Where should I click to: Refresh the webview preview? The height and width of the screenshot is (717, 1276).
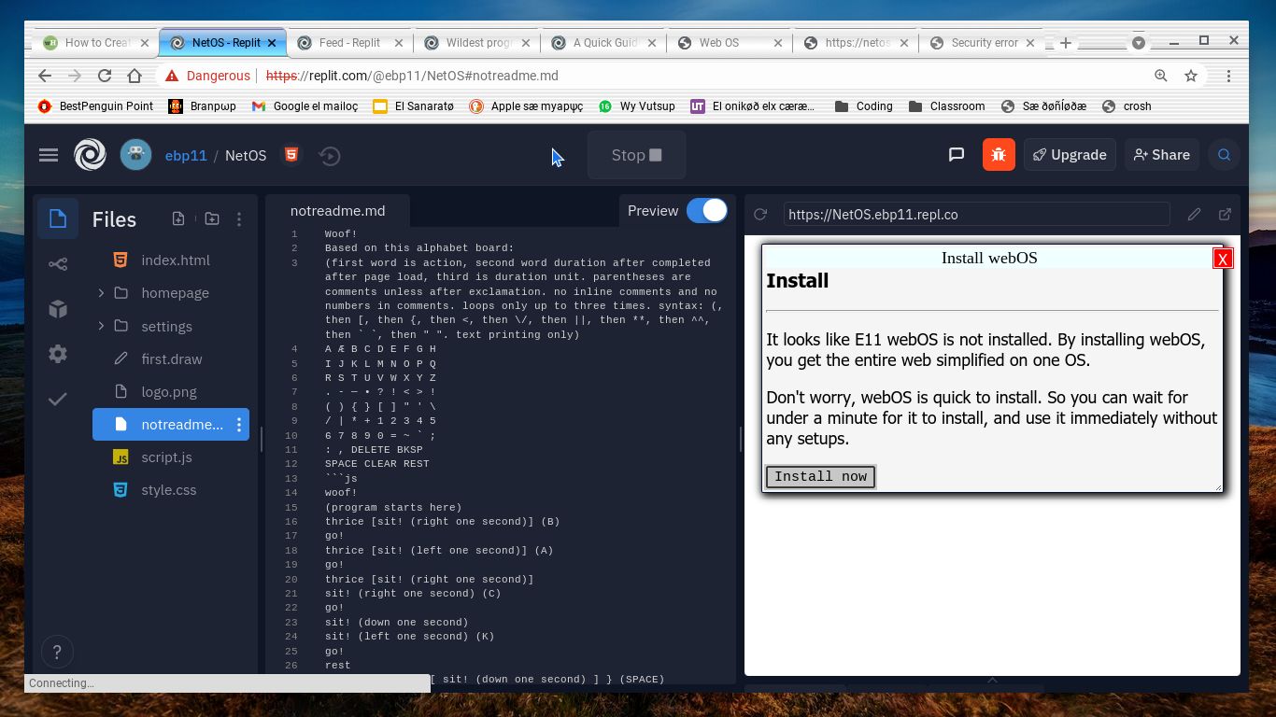point(760,215)
